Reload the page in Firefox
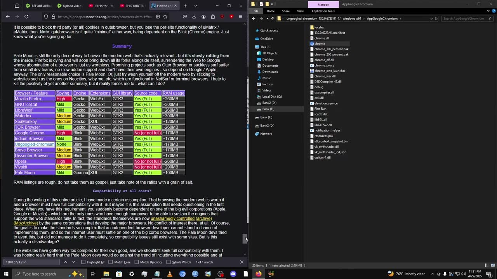 (x=26, y=17)
